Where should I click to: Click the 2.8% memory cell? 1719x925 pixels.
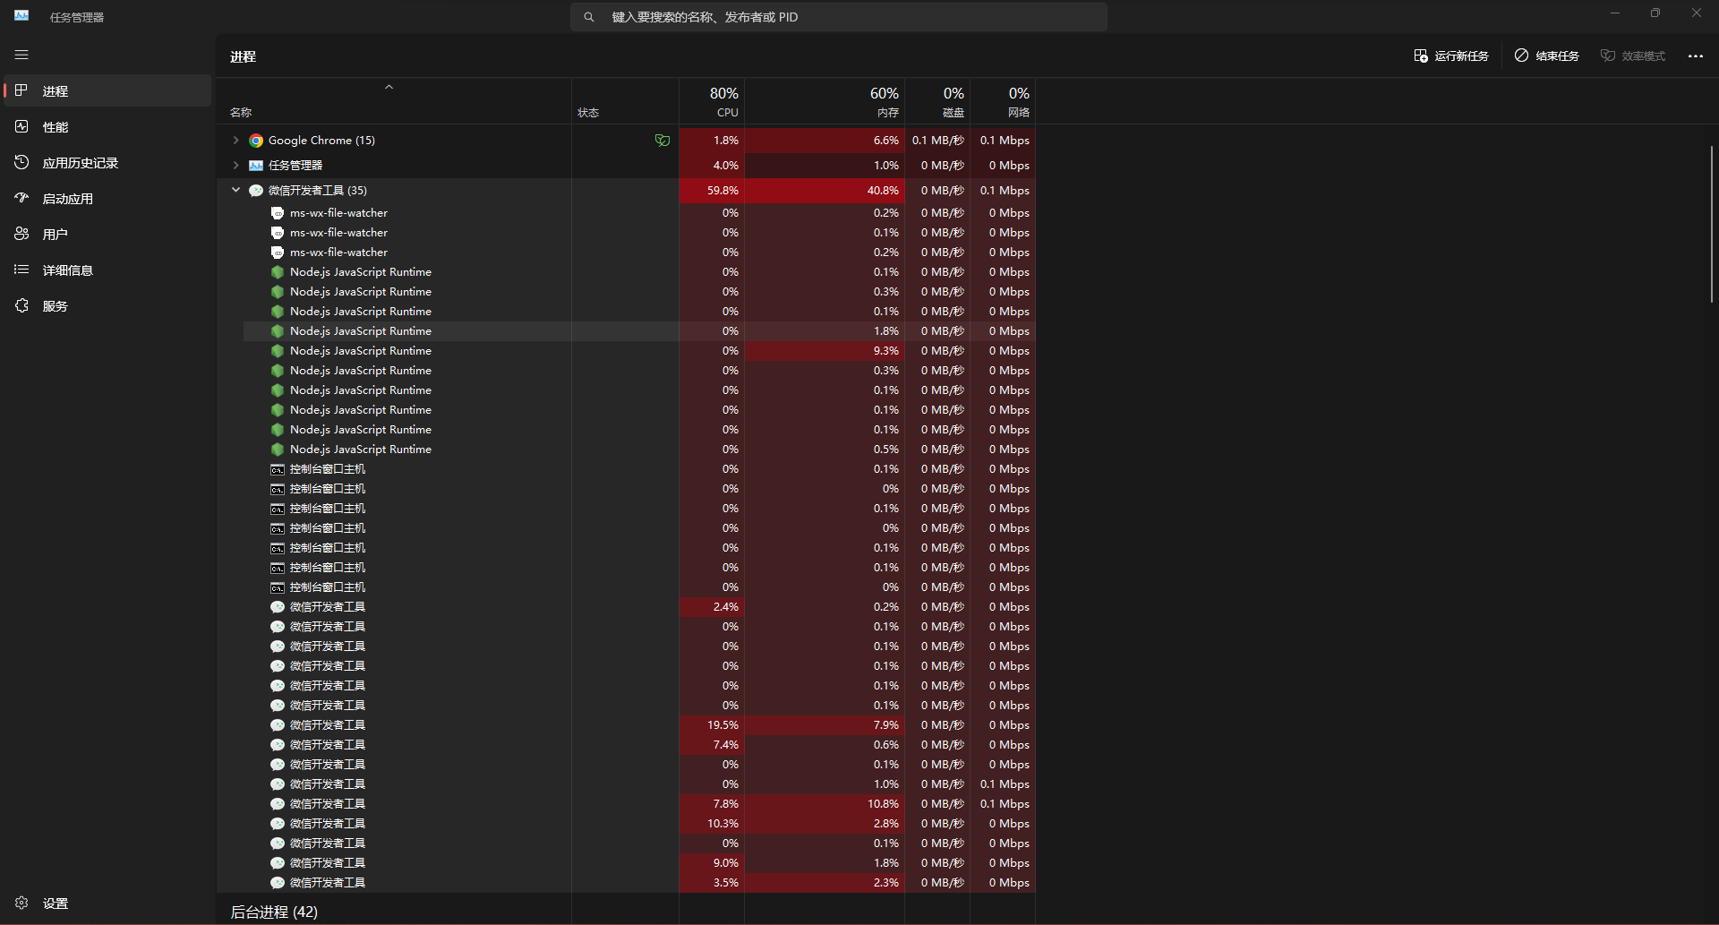coord(825,824)
